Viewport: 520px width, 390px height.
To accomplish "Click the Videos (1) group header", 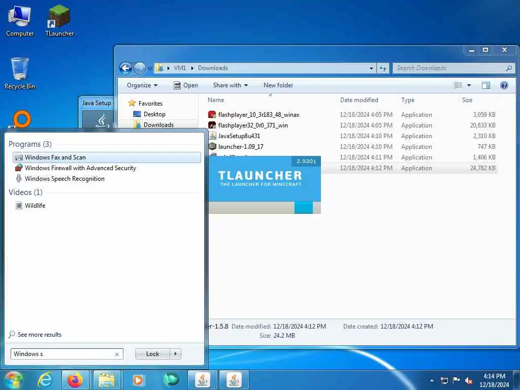I will tap(25, 192).
